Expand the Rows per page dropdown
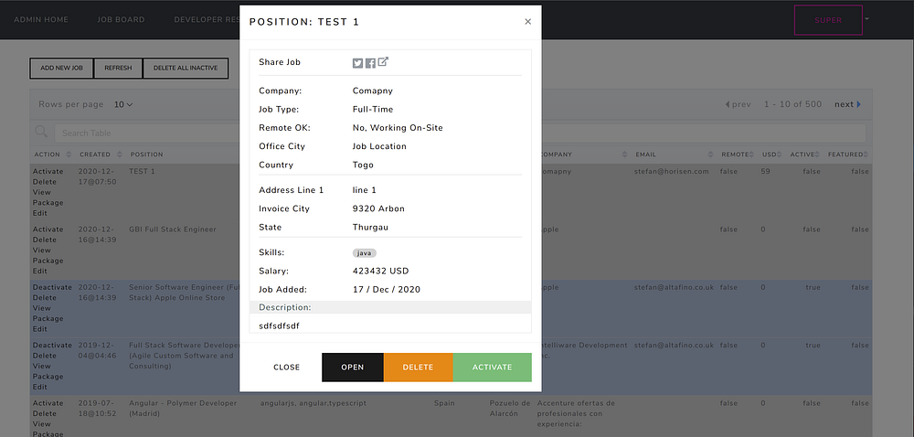This screenshot has height=437, width=914. 123,104
